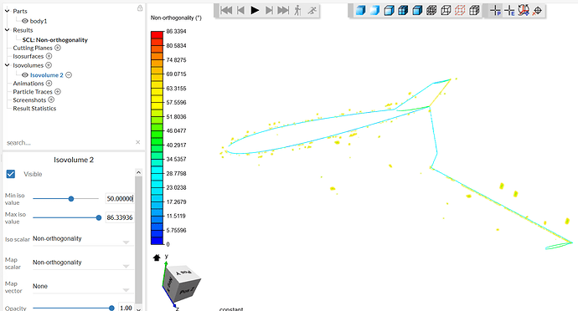This screenshot has width=578, height=311.
Task: Select SCL: Non-orthogonality result
Action: coord(55,40)
